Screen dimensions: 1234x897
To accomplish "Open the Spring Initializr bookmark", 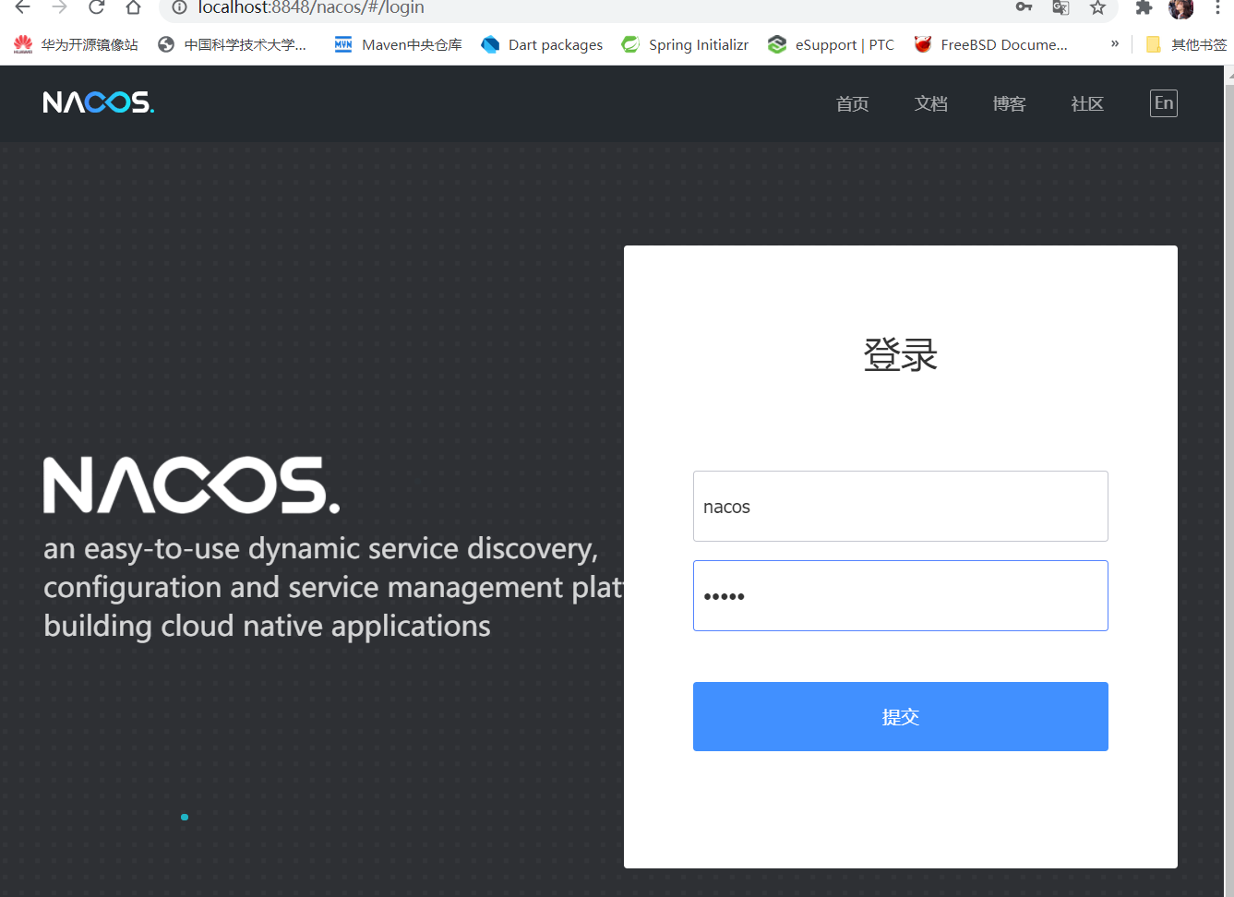I will pyautogui.click(x=685, y=44).
